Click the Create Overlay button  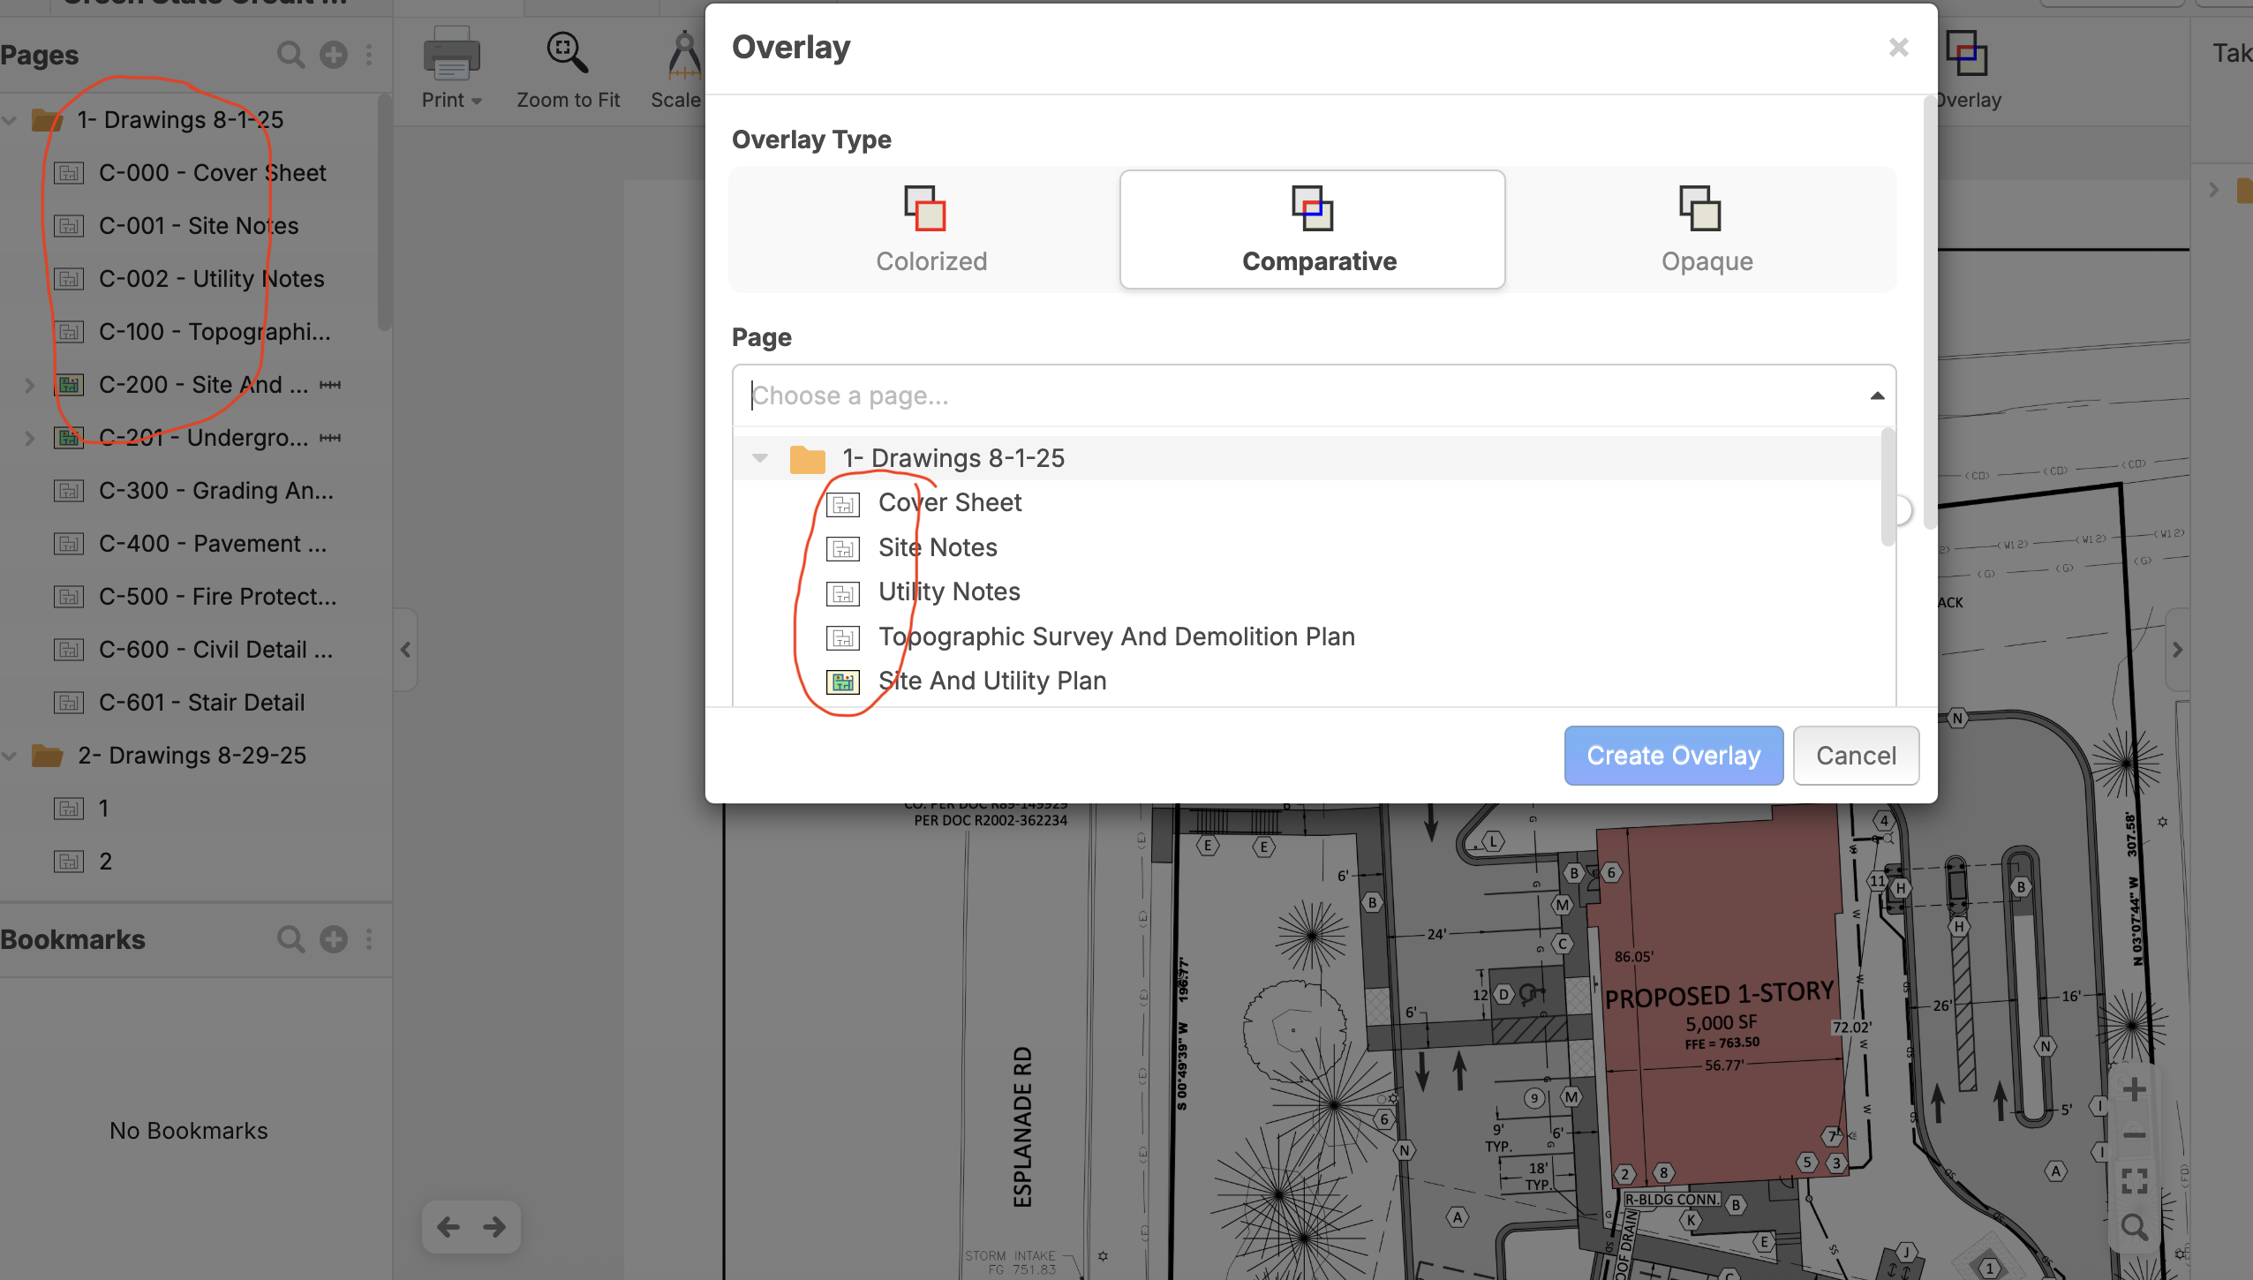[x=1673, y=756]
